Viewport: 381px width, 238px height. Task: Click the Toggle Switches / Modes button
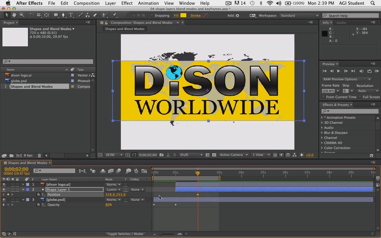[x=125, y=234]
